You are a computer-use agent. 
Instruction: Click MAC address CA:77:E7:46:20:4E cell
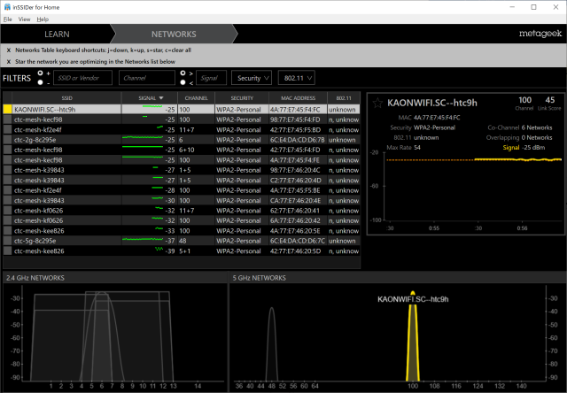click(298, 200)
